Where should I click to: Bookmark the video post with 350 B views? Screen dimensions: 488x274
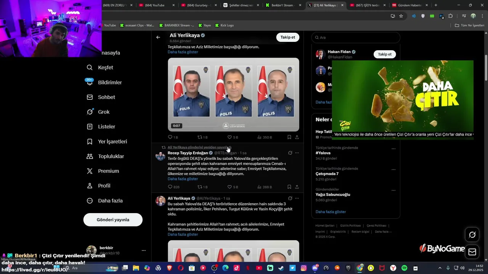pos(289,137)
